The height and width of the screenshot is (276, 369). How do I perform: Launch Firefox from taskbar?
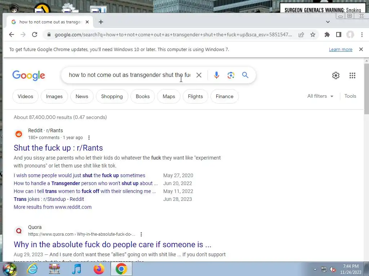pos(99,269)
